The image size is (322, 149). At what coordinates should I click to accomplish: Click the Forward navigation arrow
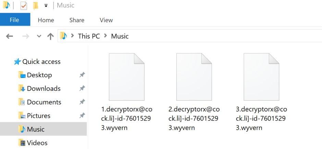click(x=26, y=37)
